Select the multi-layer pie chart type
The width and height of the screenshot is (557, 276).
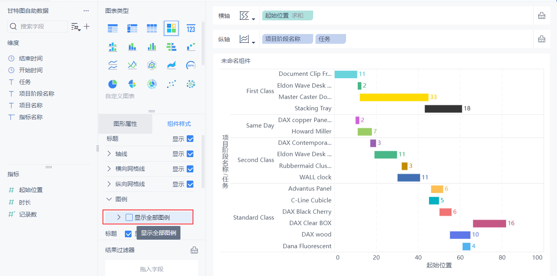pyautogui.click(x=152, y=84)
